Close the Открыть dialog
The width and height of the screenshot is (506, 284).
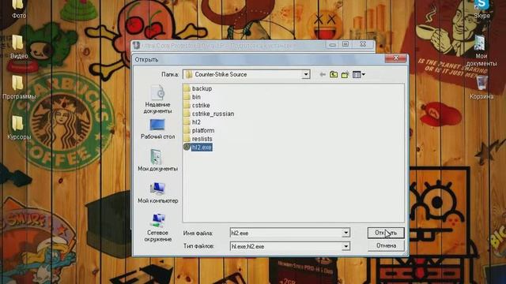pos(395,58)
